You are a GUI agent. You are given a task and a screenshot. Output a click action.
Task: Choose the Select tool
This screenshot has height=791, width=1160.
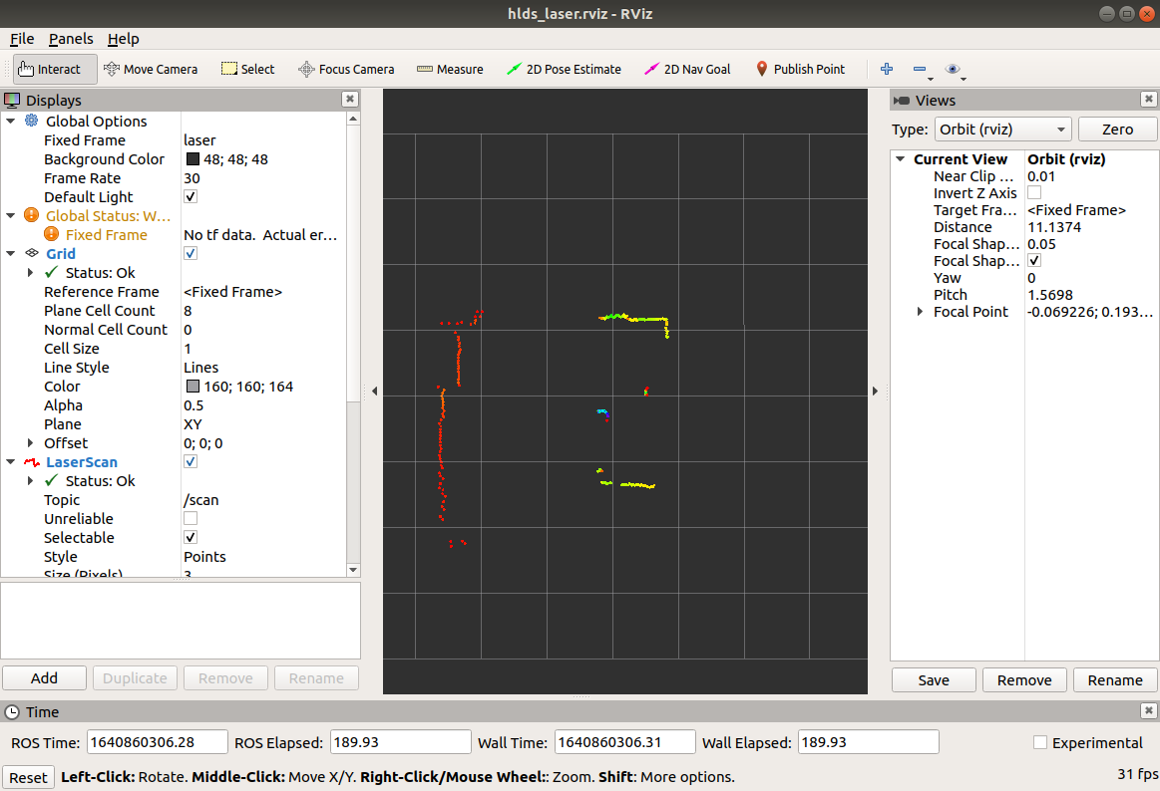pos(247,69)
